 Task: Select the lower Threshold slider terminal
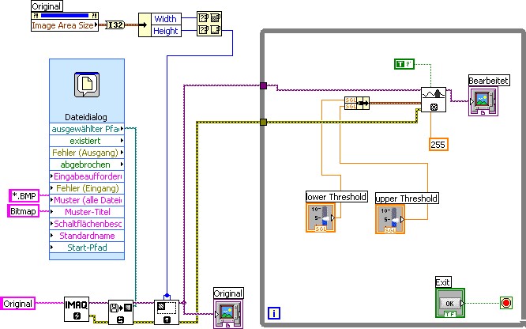321,217
